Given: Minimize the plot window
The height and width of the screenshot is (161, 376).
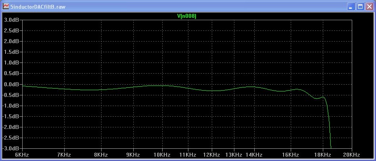Looking at the screenshot, I should coord(351,7).
